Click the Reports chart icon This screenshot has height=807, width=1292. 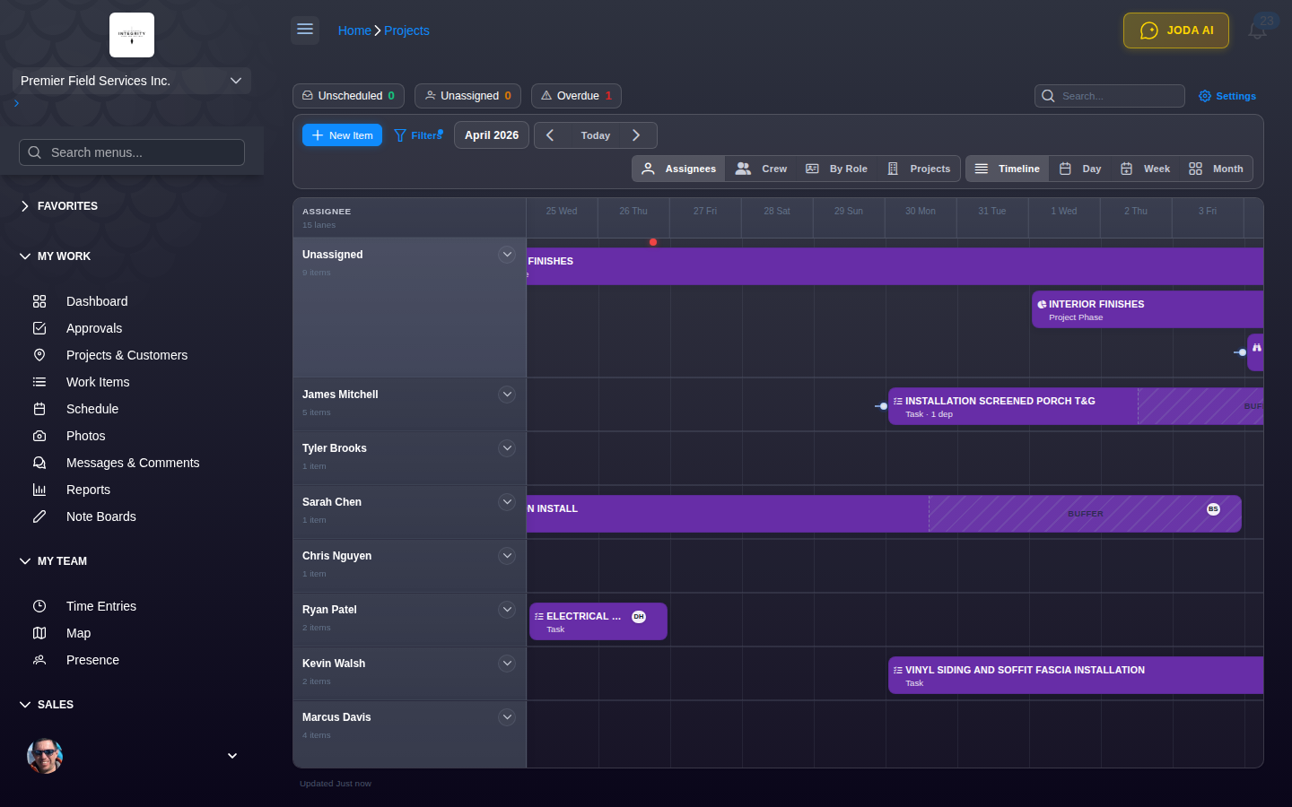(x=39, y=490)
